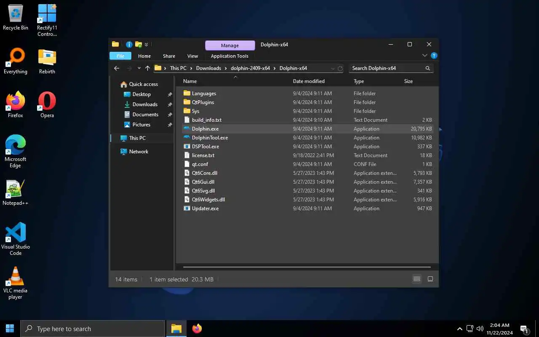Viewport: 539px width, 337px height.
Task: Go up one folder level
Action: click(147, 68)
